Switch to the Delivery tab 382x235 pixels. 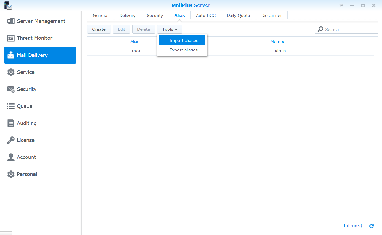point(127,16)
